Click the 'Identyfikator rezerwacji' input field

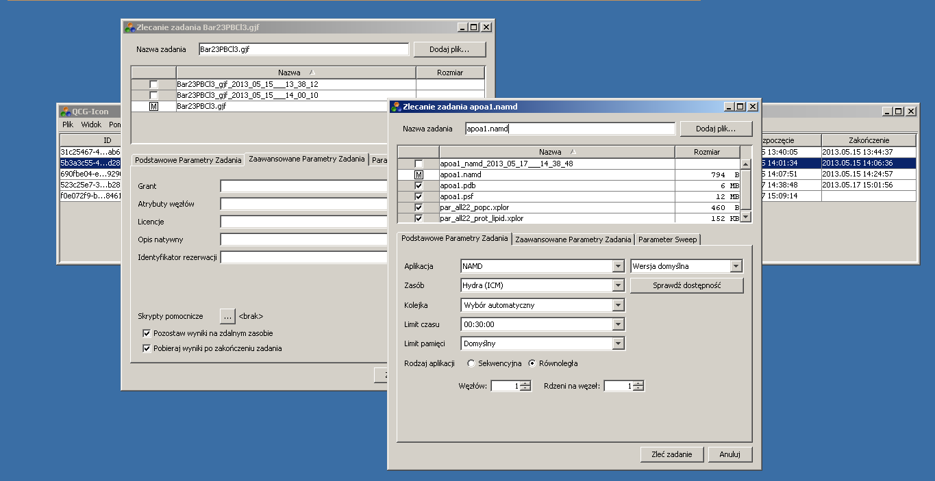pos(304,257)
